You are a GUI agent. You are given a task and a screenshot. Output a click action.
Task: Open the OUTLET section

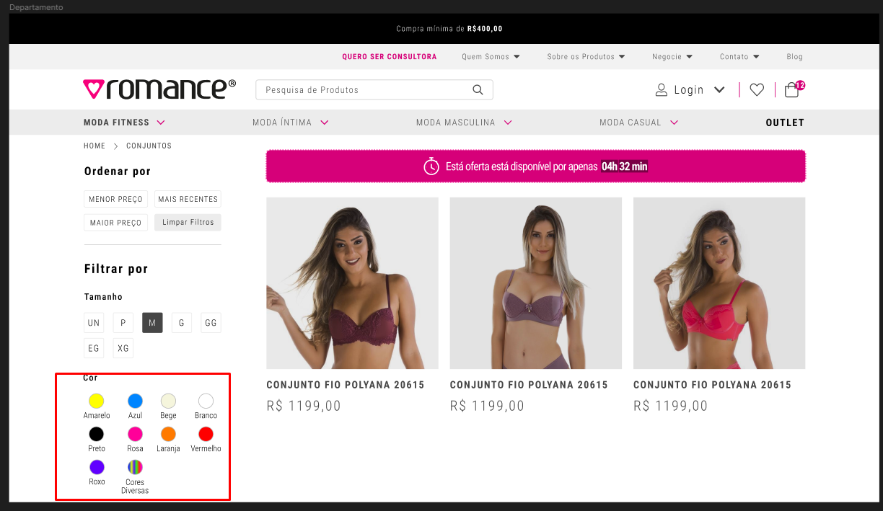coord(785,123)
